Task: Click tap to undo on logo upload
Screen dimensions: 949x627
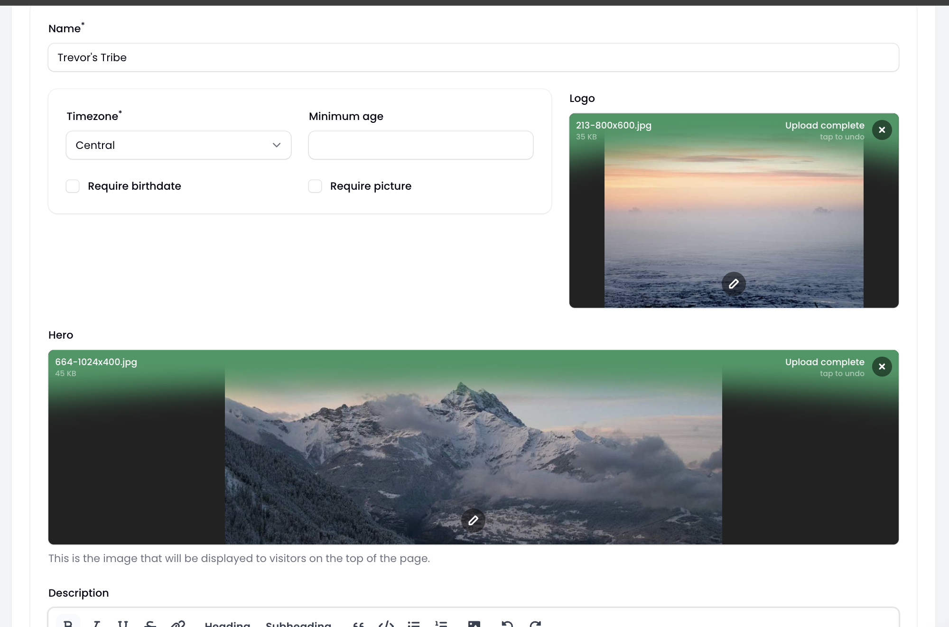Action: click(842, 137)
